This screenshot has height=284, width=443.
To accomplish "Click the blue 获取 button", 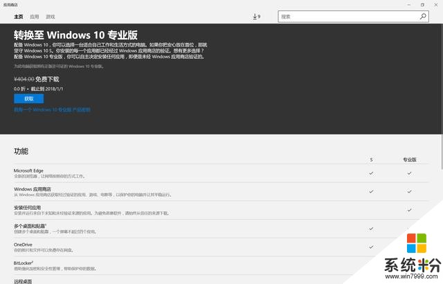I will click(29, 98).
